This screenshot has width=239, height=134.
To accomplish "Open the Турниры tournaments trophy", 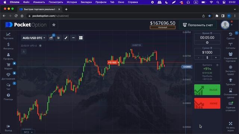I will [230, 82].
